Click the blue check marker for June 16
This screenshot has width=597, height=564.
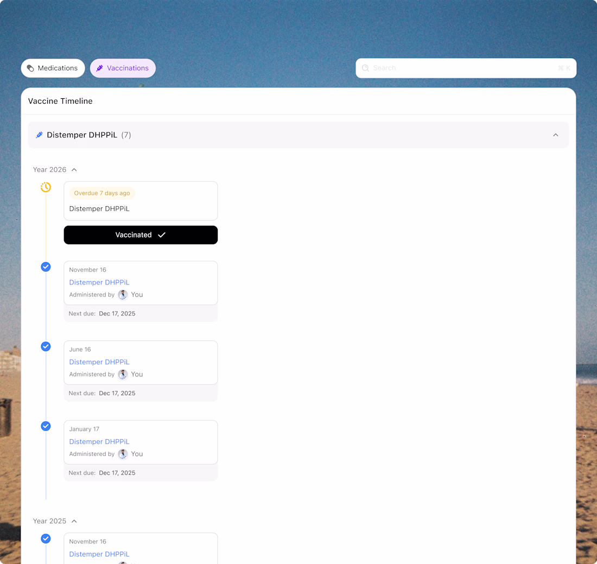46,346
